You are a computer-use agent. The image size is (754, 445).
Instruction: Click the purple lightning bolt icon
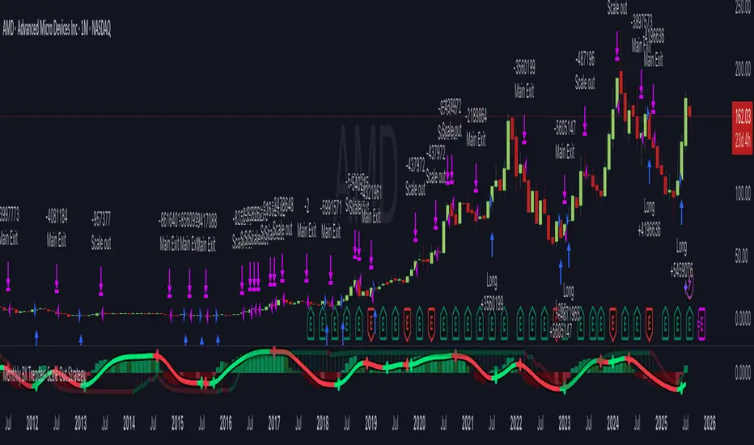689,286
